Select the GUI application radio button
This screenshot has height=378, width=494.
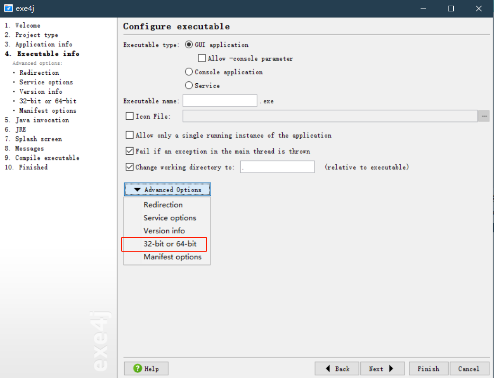pyautogui.click(x=189, y=45)
